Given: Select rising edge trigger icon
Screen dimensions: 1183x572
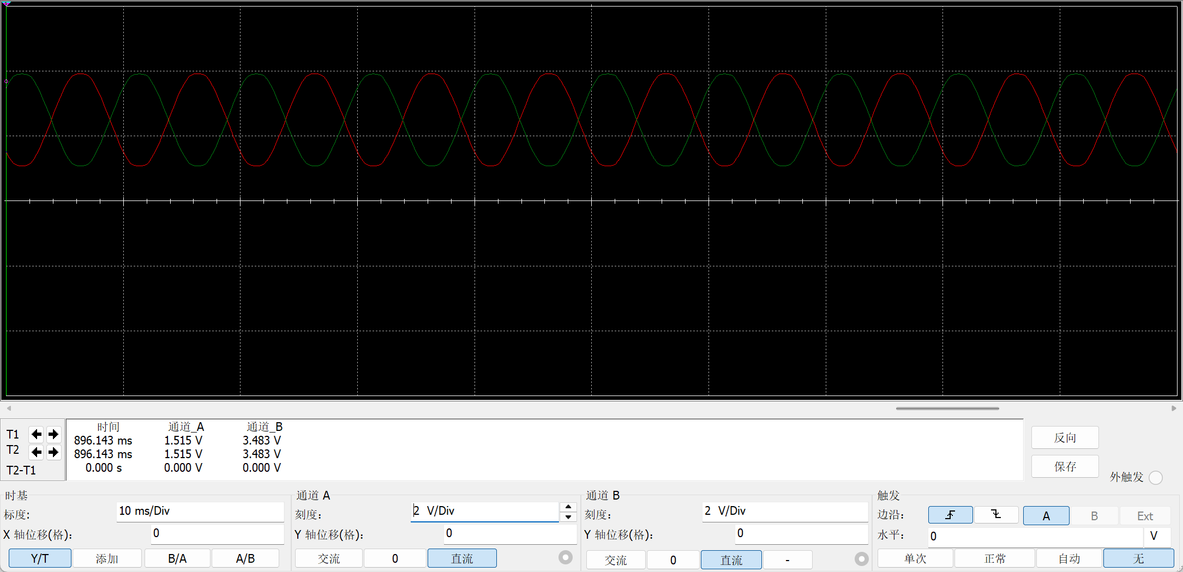Looking at the screenshot, I should coord(950,515).
